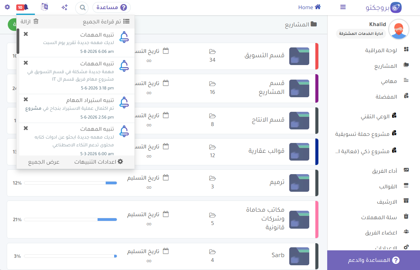Dismiss the مشكلة في قسم التسويق notification
Screen dimensions: 420x270
[26, 63]
